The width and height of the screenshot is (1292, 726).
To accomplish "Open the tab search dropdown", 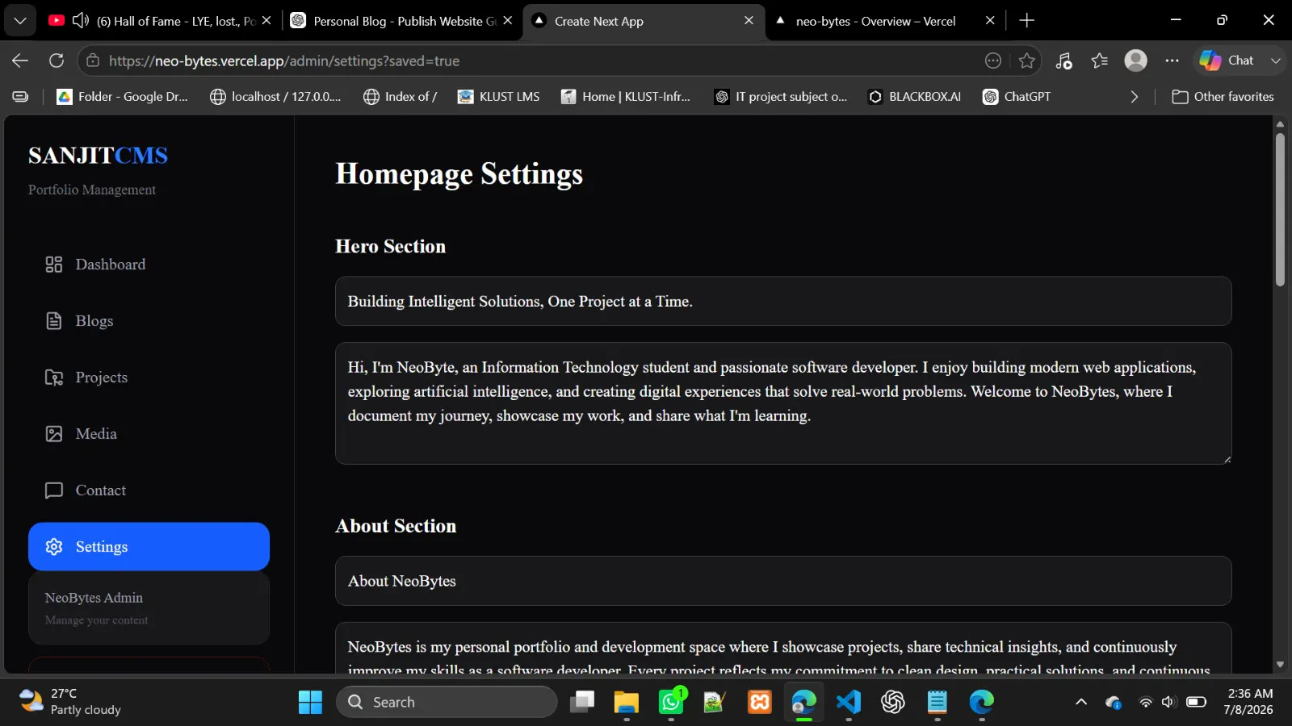I will pos(20,21).
